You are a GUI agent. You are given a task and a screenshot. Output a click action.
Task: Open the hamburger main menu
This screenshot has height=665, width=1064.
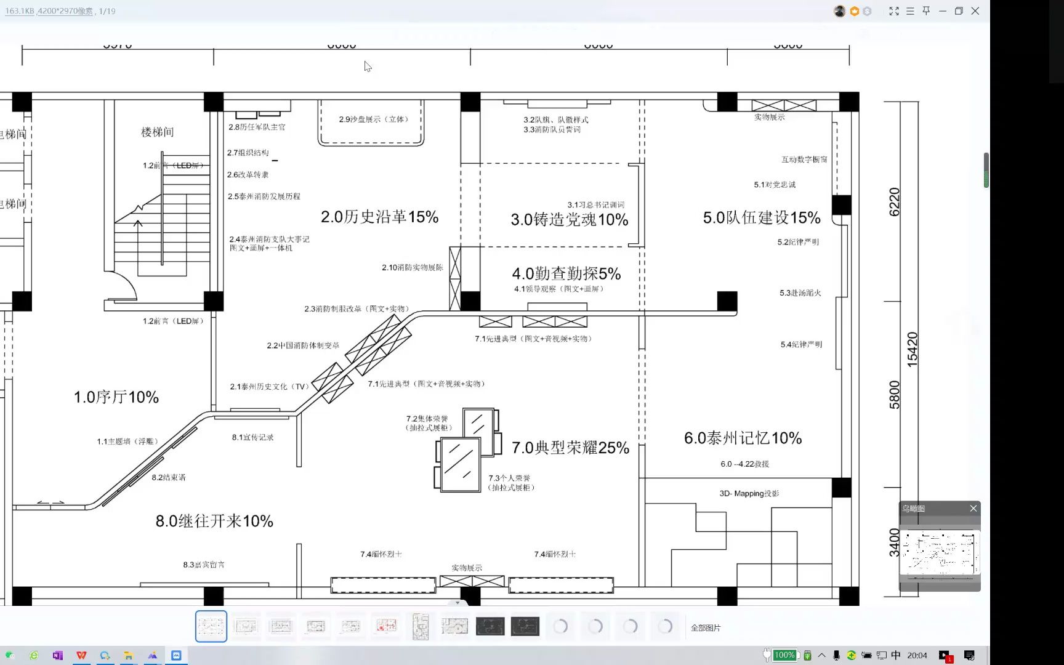coord(910,11)
